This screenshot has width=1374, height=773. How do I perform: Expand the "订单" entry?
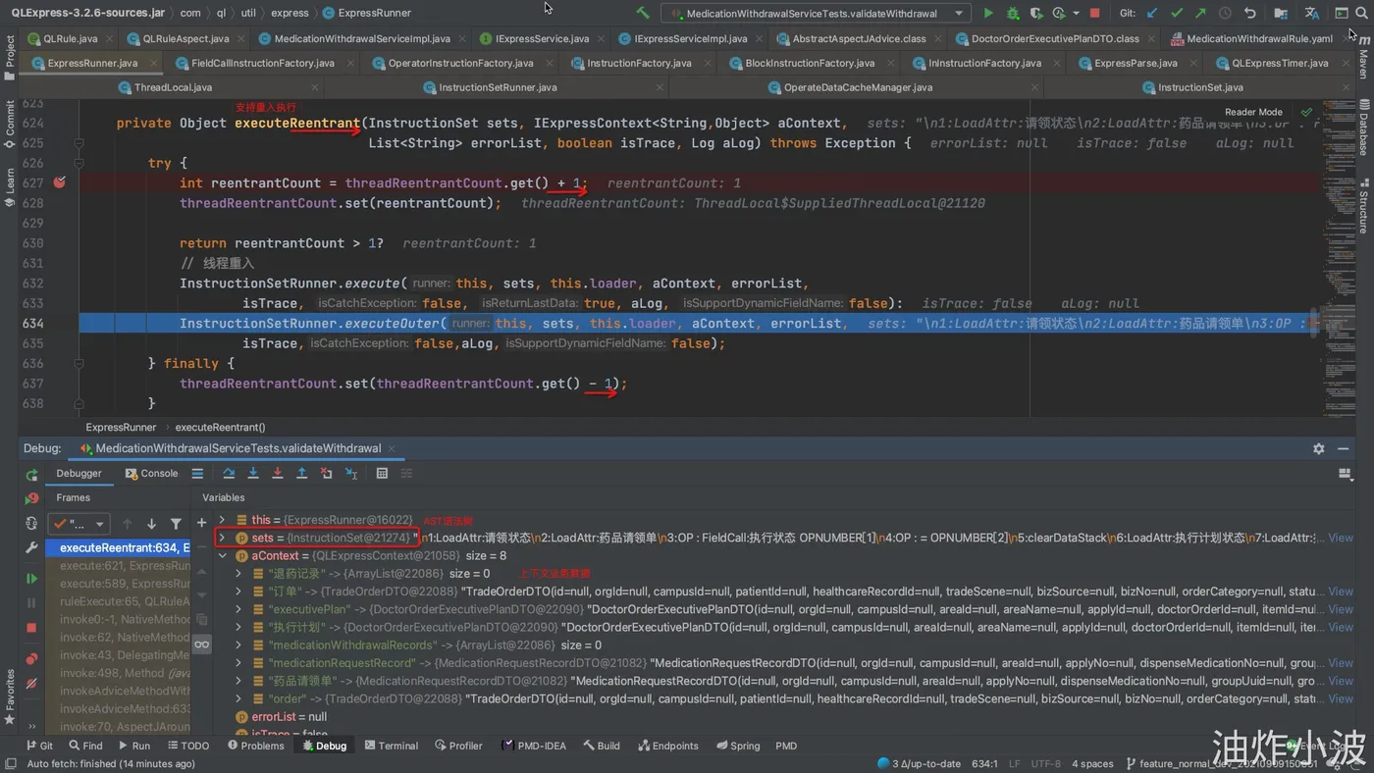tap(238, 592)
